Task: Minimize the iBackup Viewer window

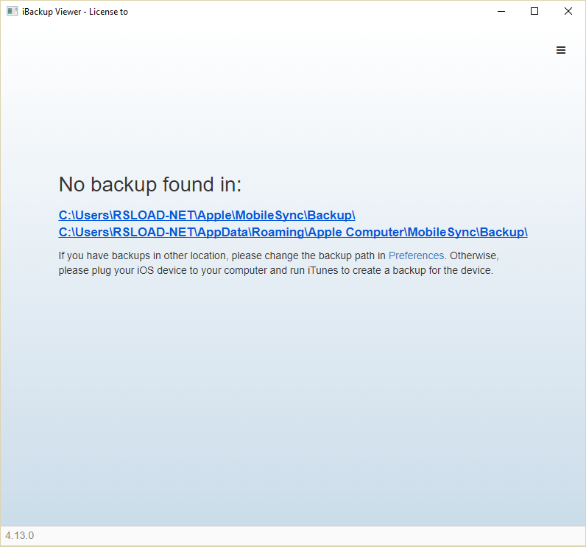Action: point(501,11)
